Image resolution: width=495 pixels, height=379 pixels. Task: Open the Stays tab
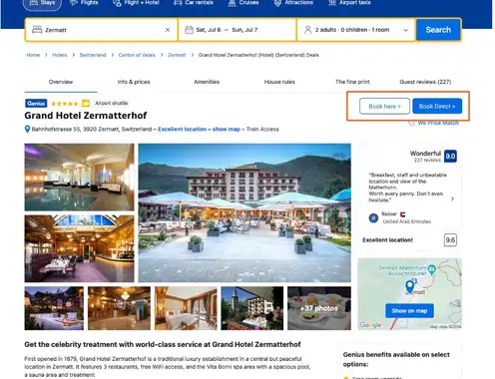tap(42, 3)
